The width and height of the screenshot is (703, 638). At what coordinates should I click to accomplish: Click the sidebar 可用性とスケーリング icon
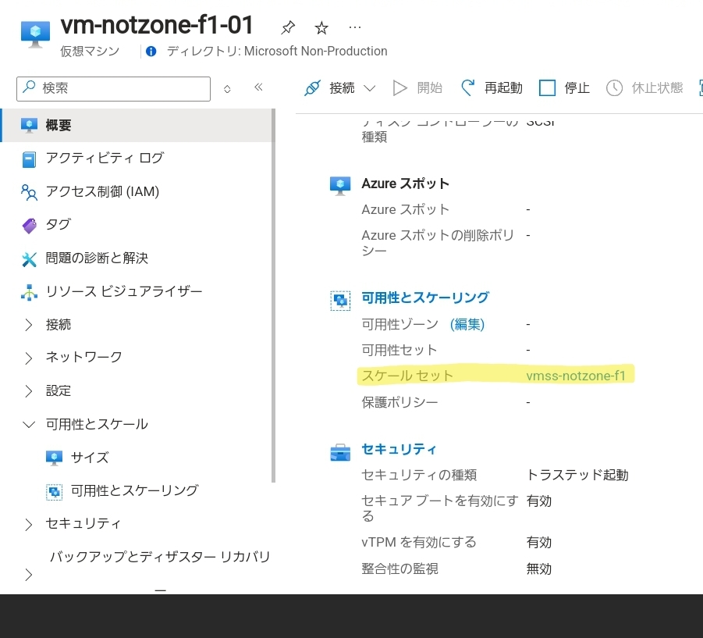55,491
